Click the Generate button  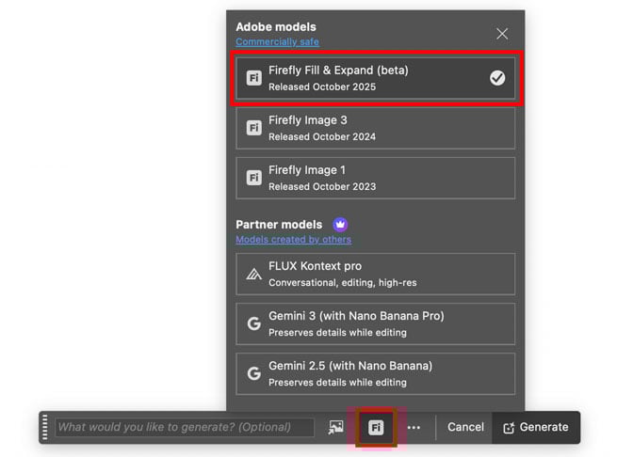(536, 427)
